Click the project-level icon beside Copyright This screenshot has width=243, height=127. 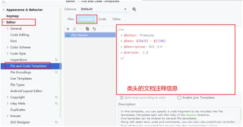click(x=56, y=97)
